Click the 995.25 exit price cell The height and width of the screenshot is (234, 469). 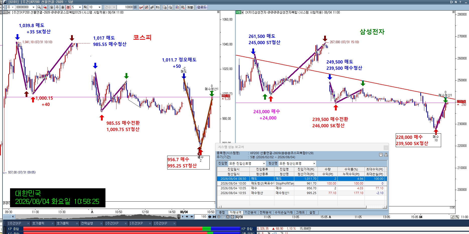pos(306,193)
